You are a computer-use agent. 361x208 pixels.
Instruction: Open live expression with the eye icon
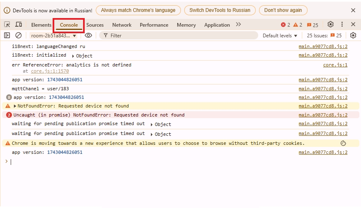[88, 36]
